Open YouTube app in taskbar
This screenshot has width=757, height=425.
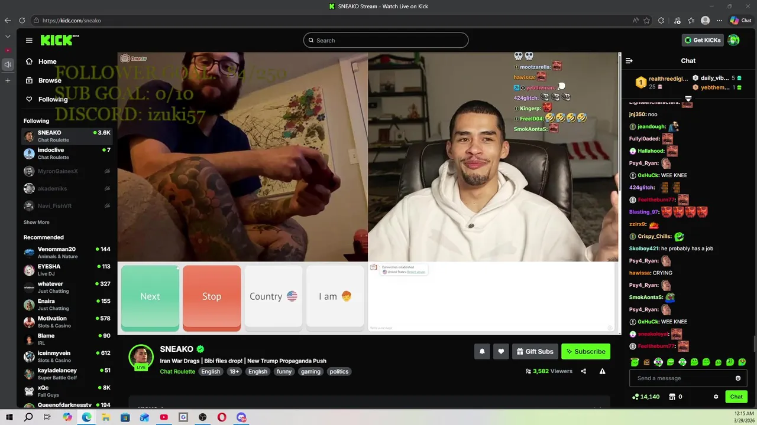pyautogui.click(x=164, y=417)
